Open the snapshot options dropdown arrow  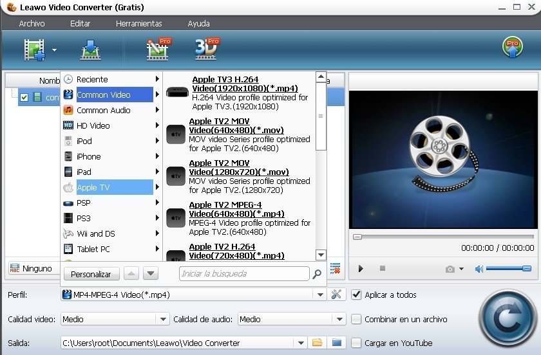click(x=461, y=269)
